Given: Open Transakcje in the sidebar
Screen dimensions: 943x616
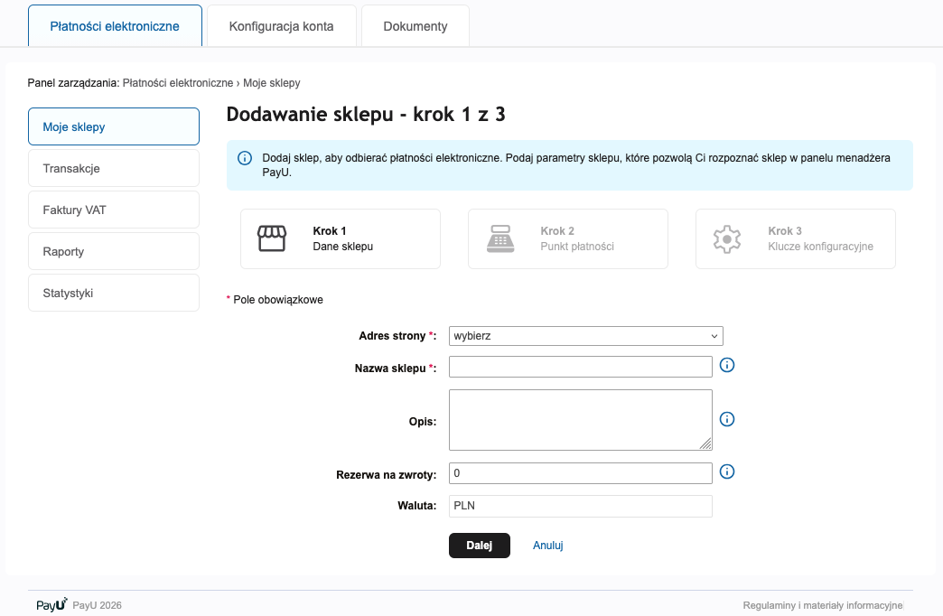Looking at the screenshot, I should click(x=114, y=168).
